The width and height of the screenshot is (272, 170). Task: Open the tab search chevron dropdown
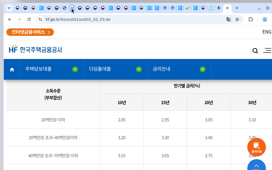point(9,8)
